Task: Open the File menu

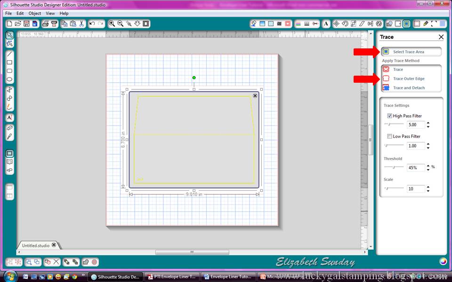Action: coord(8,13)
